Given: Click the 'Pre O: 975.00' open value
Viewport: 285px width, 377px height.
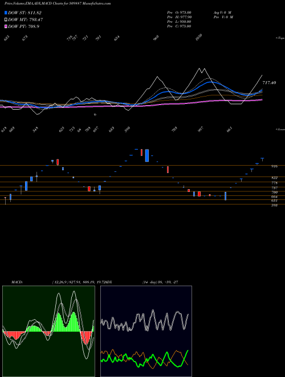Looking at the screenshot, I should click(x=179, y=13).
